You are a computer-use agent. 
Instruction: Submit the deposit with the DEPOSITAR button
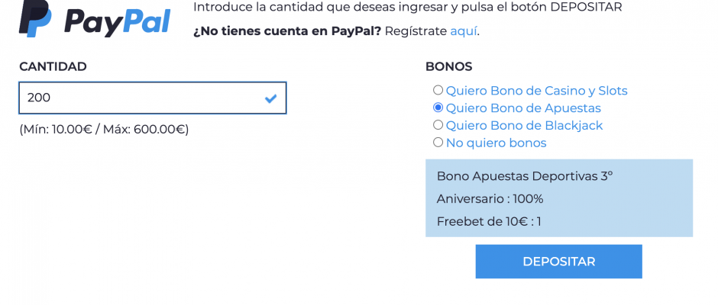tap(558, 262)
